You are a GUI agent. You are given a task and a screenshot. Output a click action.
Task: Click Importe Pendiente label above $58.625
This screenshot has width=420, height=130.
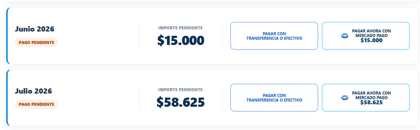pos(181,90)
